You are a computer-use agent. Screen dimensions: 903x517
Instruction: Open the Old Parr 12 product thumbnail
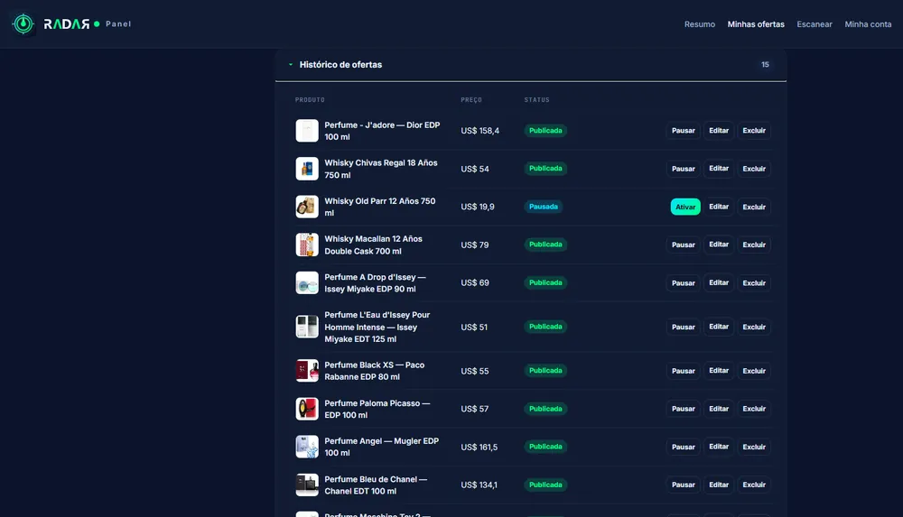click(307, 207)
